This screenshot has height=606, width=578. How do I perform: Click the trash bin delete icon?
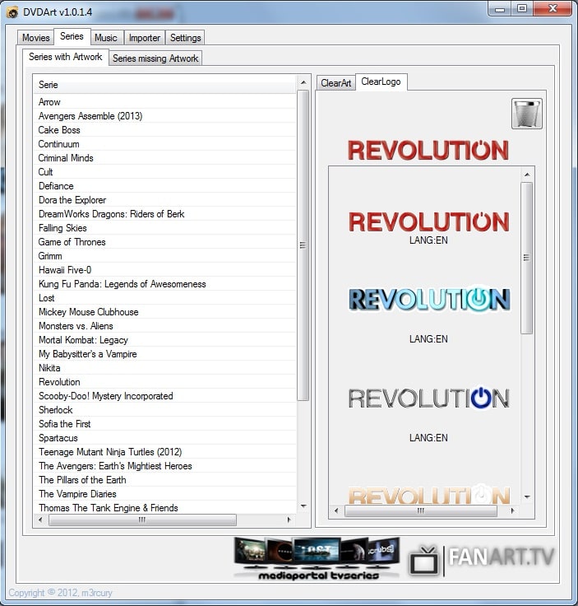(x=527, y=114)
